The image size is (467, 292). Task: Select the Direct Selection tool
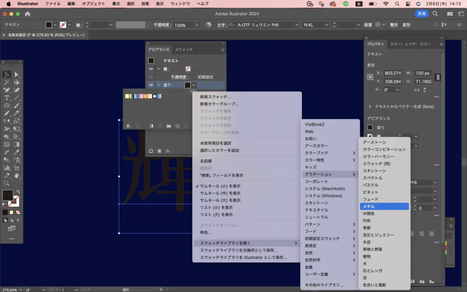point(17,74)
